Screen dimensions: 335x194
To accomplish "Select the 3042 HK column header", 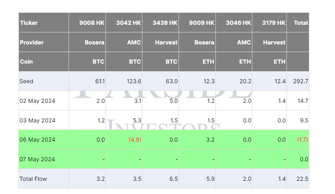I will click(x=124, y=22).
